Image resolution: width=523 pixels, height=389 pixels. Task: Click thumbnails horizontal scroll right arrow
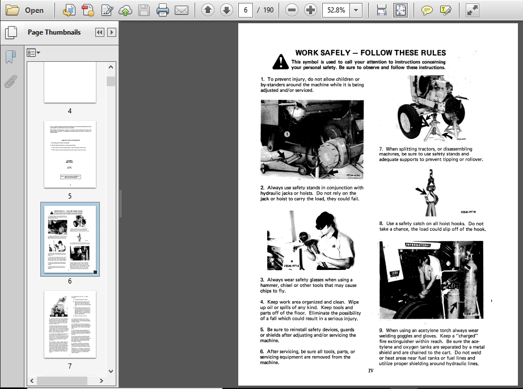tap(102, 380)
